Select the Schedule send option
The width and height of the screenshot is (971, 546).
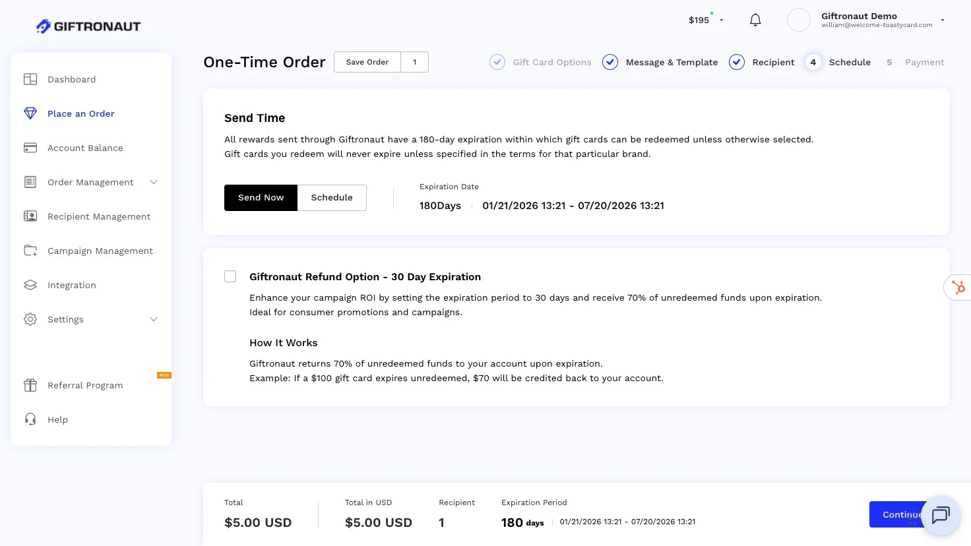point(332,198)
